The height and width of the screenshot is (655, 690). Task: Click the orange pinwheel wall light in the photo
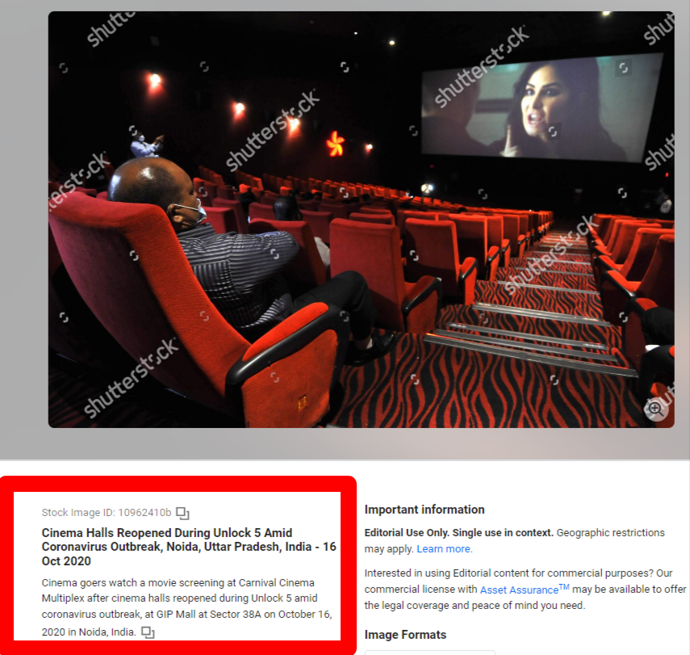pyautogui.click(x=335, y=144)
